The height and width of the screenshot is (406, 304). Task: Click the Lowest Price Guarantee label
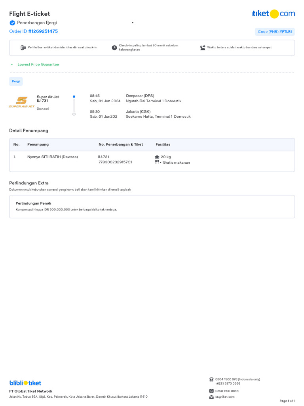pyautogui.click(x=38, y=64)
